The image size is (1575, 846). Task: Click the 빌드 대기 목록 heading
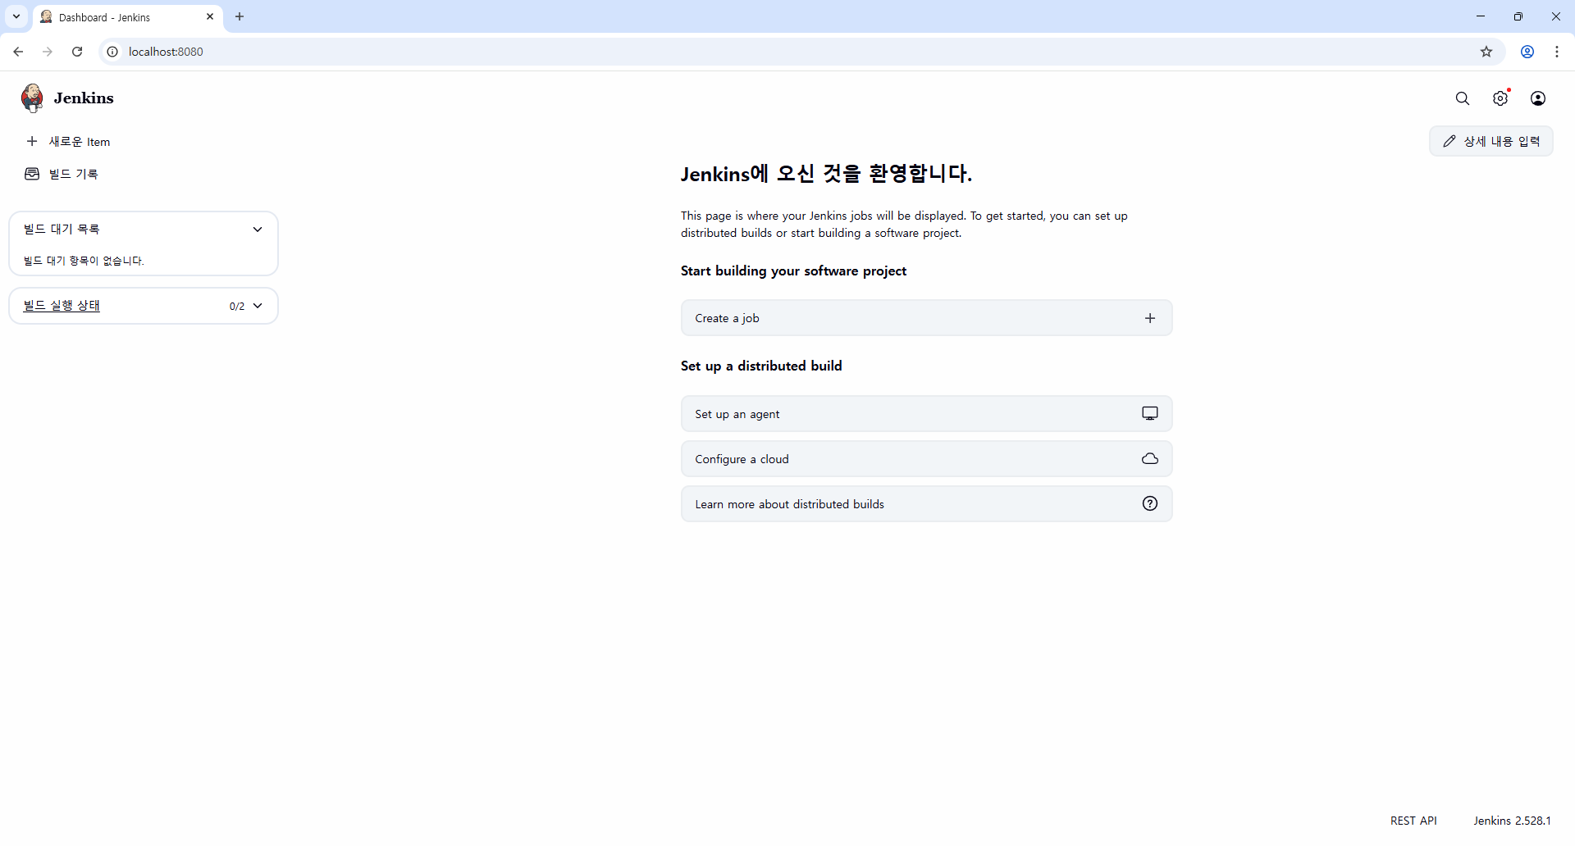[x=62, y=230]
